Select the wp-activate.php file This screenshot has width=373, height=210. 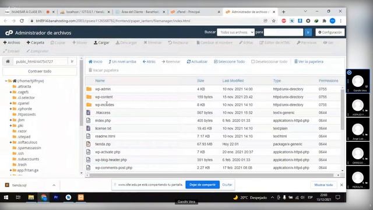tap(213, 152)
